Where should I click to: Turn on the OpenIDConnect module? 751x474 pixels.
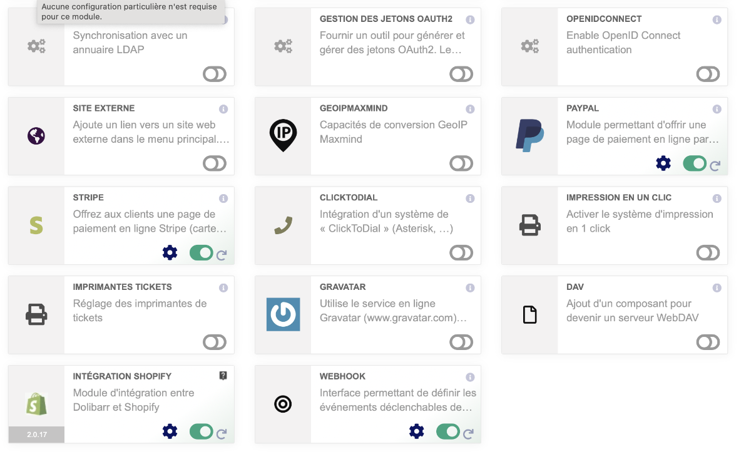pyautogui.click(x=708, y=75)
